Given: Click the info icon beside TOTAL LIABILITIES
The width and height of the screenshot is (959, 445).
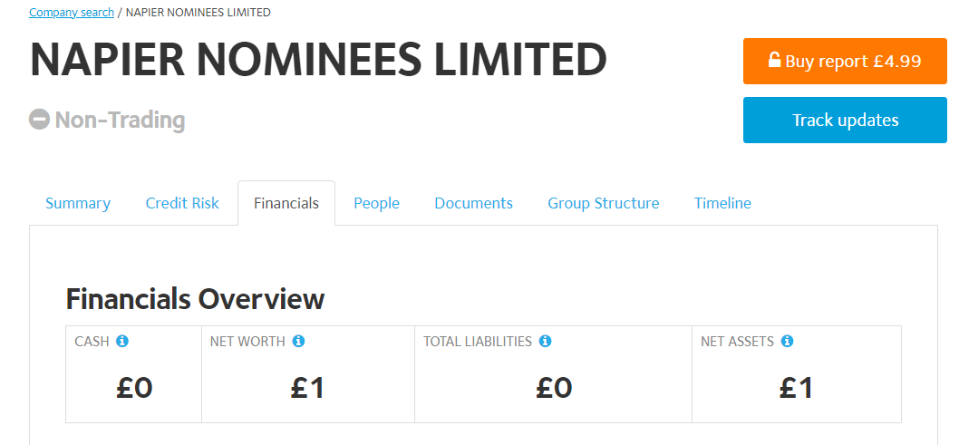Looking at the screenshot, I should (545, 341).
